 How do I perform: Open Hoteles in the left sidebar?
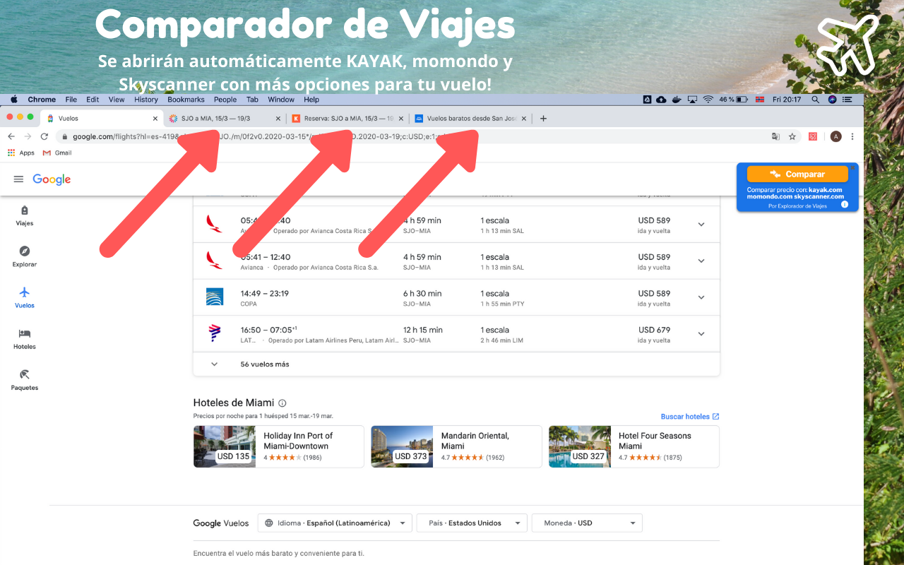click(25, 338)
